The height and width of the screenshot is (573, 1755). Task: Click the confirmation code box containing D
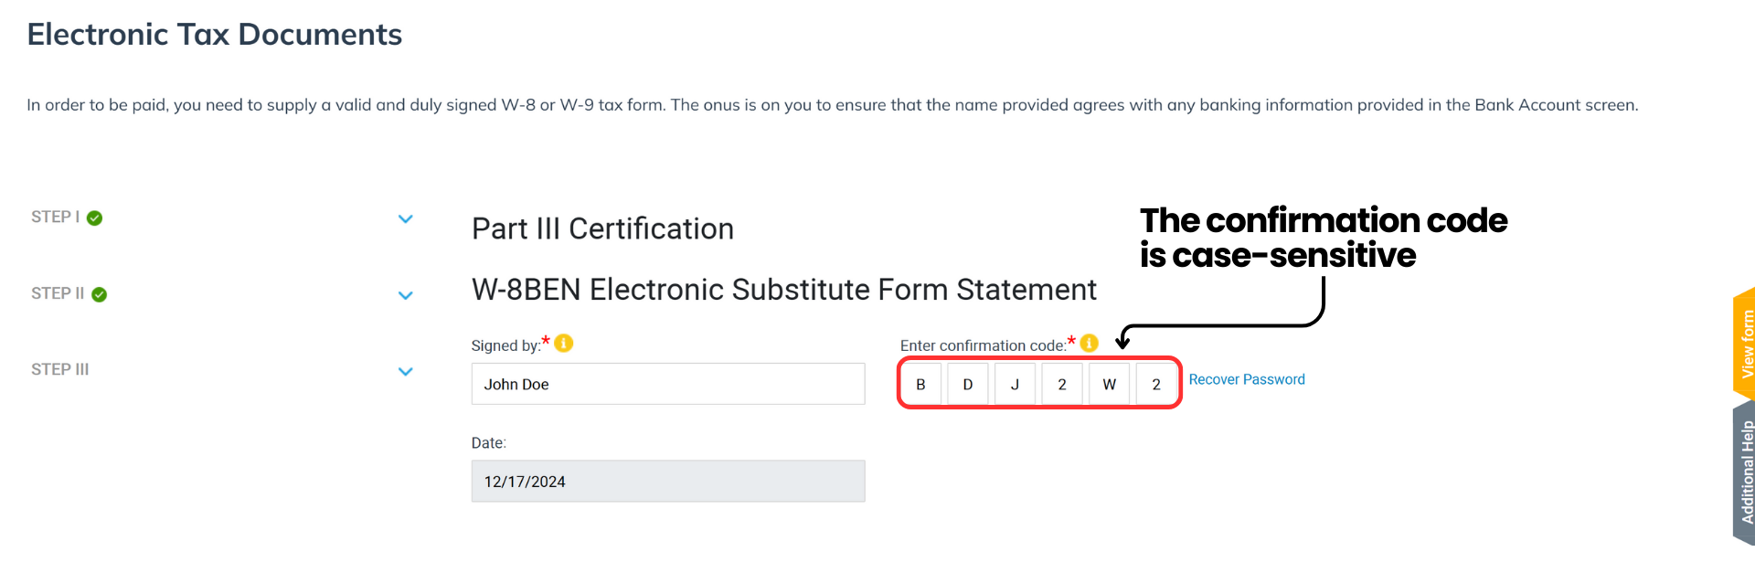click(967, 383)
